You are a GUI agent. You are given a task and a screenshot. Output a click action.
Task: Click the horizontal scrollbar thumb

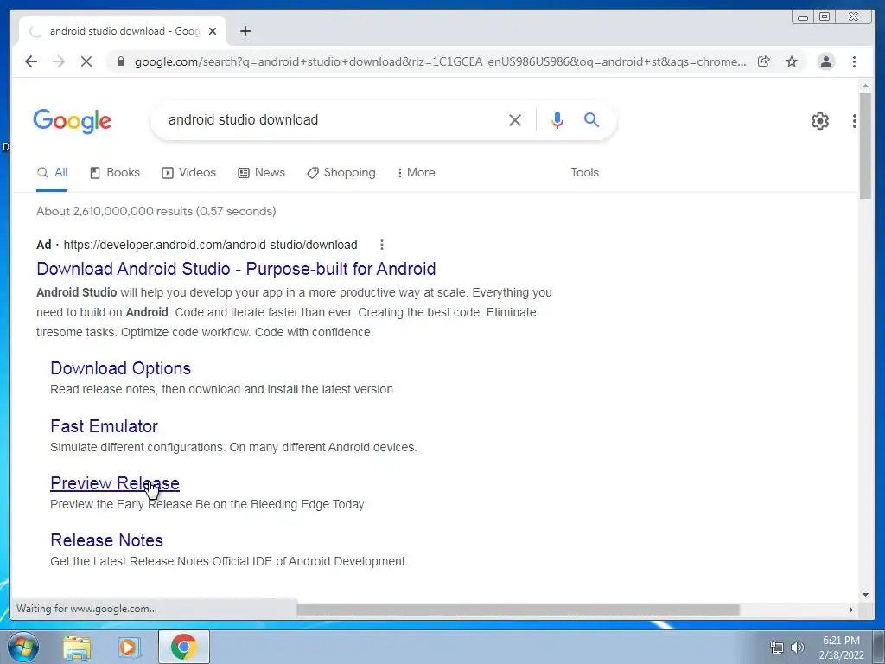point(519,610)
